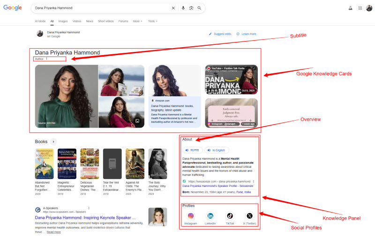Open Magnetic Entrepreneur Celebrities book
This screenshot has height=236, width=375.
pos(67,164)
